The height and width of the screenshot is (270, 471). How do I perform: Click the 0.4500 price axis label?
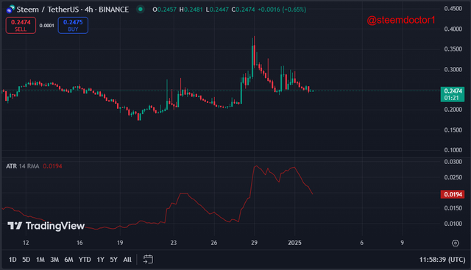pos(453,9)
